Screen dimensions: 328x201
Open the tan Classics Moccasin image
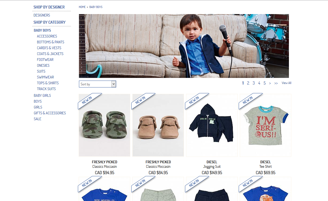158,125
